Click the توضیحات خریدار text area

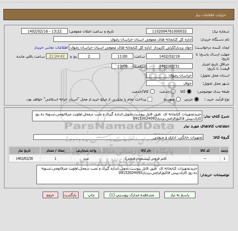117,175
